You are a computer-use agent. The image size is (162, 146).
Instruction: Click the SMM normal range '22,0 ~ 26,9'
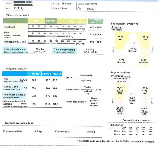(x=95, y=35)
